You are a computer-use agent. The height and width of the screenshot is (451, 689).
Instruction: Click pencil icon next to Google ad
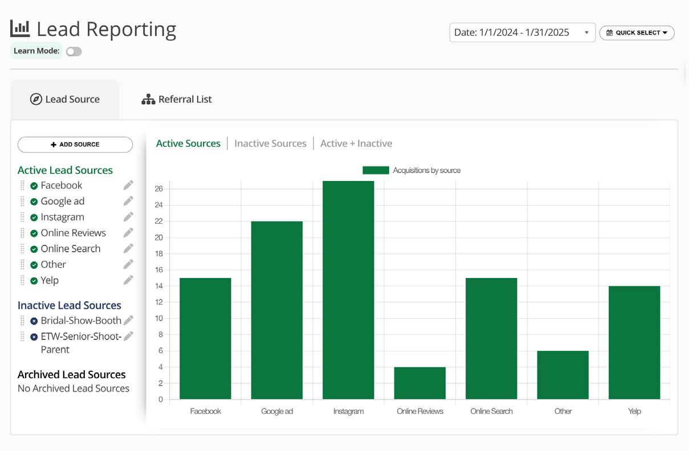pyautogui.click(x=128, y=201)
